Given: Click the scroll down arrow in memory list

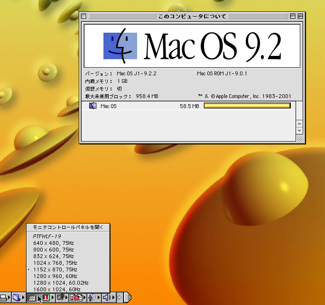Looking at the screenshot, I should pos(299,131).
